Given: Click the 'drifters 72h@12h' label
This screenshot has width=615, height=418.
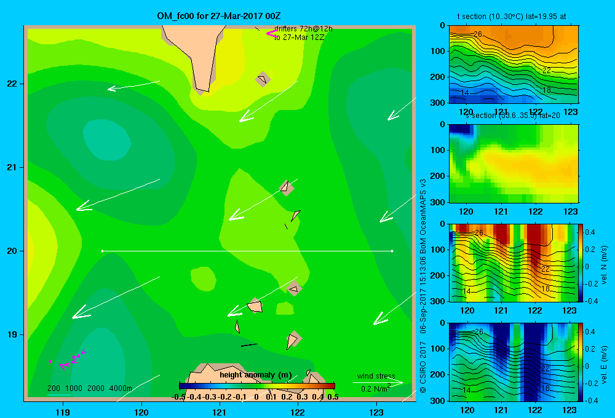Looking at the screenshot, I should coord(304,29).
